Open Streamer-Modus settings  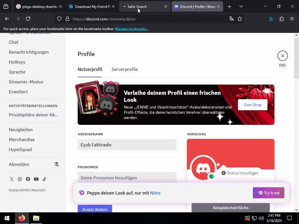tap(26, 82)
